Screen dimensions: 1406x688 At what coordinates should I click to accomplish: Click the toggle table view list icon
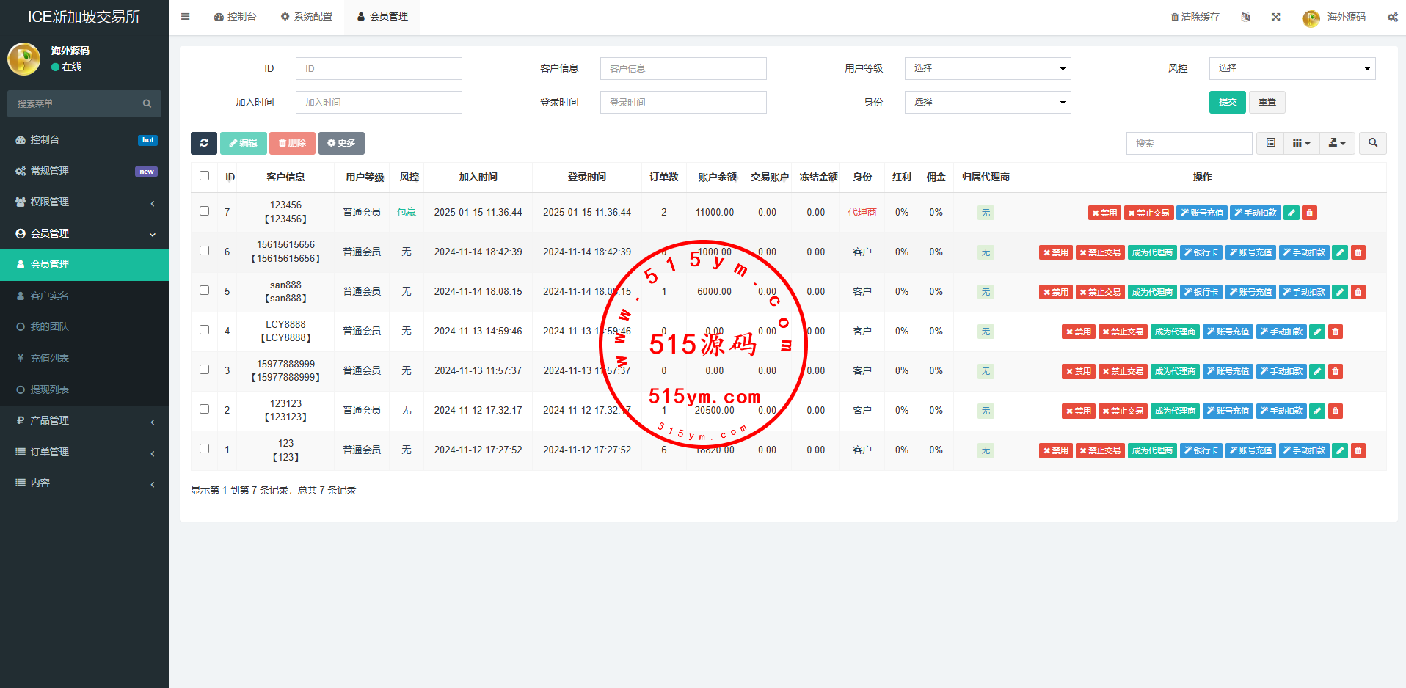click(1270, 143)
